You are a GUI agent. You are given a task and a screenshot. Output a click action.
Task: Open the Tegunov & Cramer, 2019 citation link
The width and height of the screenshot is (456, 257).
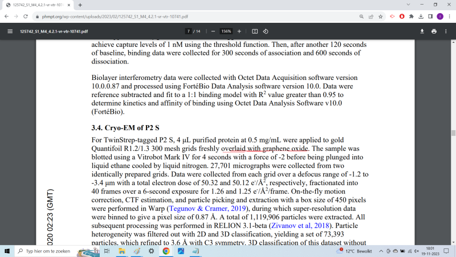pyautogui.click(x=207, y=208)
